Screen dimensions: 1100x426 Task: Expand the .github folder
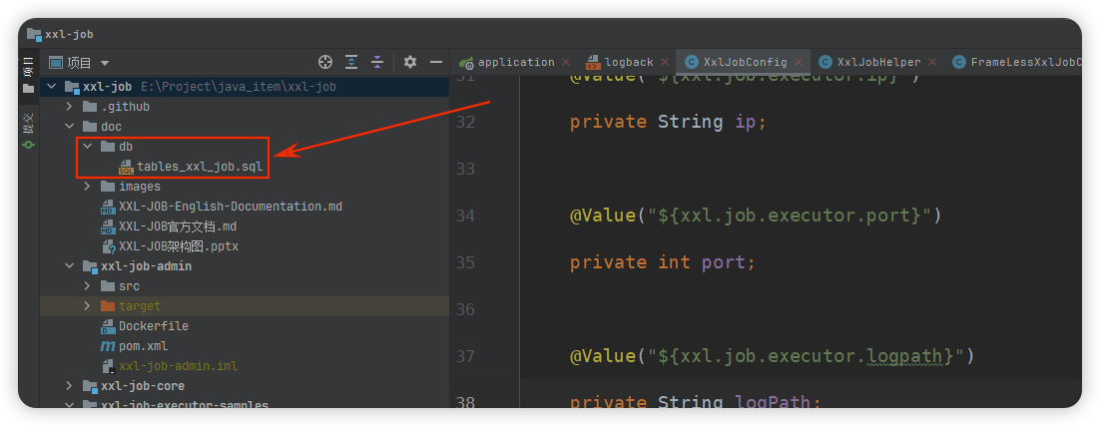pyautogui.click(x=69, y=107)
